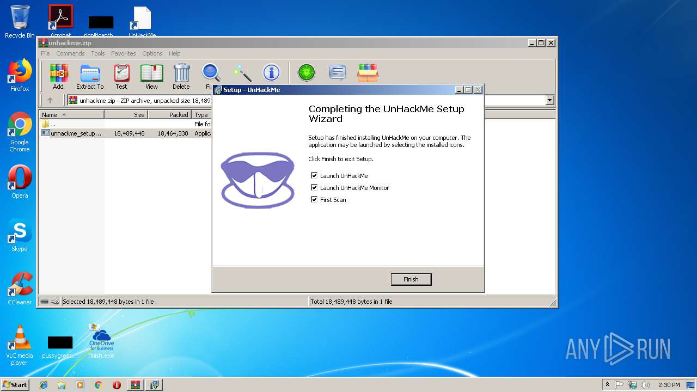Select the significanth desktop file icon

(101, 26)
